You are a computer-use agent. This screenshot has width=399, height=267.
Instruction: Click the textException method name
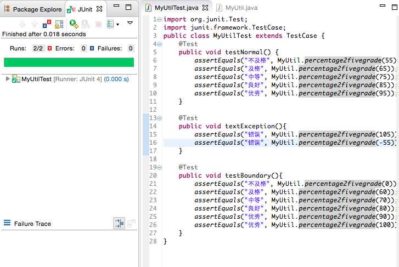pyautogui.click(x=250, y=126)
